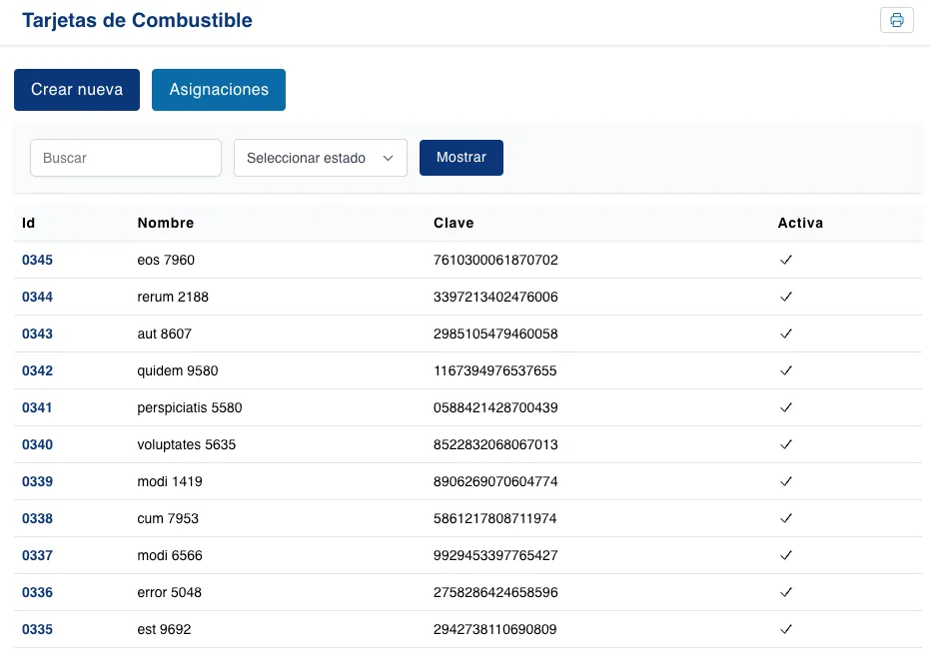Expand the Seleccionar estado dropdown
The height and width of the screenshot is (654, 931).
(320, 158)
